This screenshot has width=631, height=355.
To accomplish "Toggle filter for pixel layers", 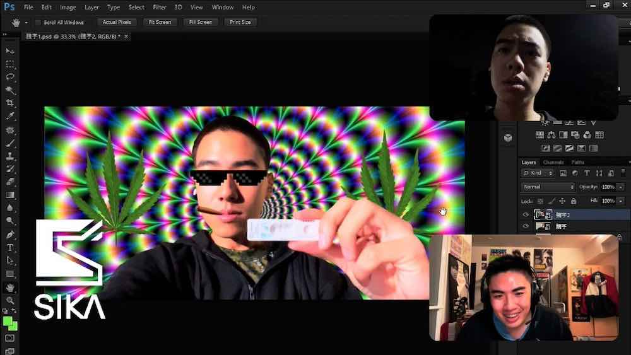I will click(563, 173).
